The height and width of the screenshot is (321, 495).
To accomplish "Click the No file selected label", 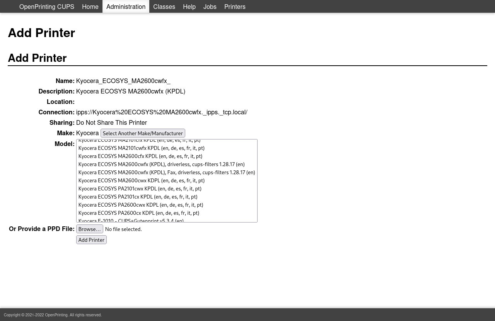I will (123, 229).
